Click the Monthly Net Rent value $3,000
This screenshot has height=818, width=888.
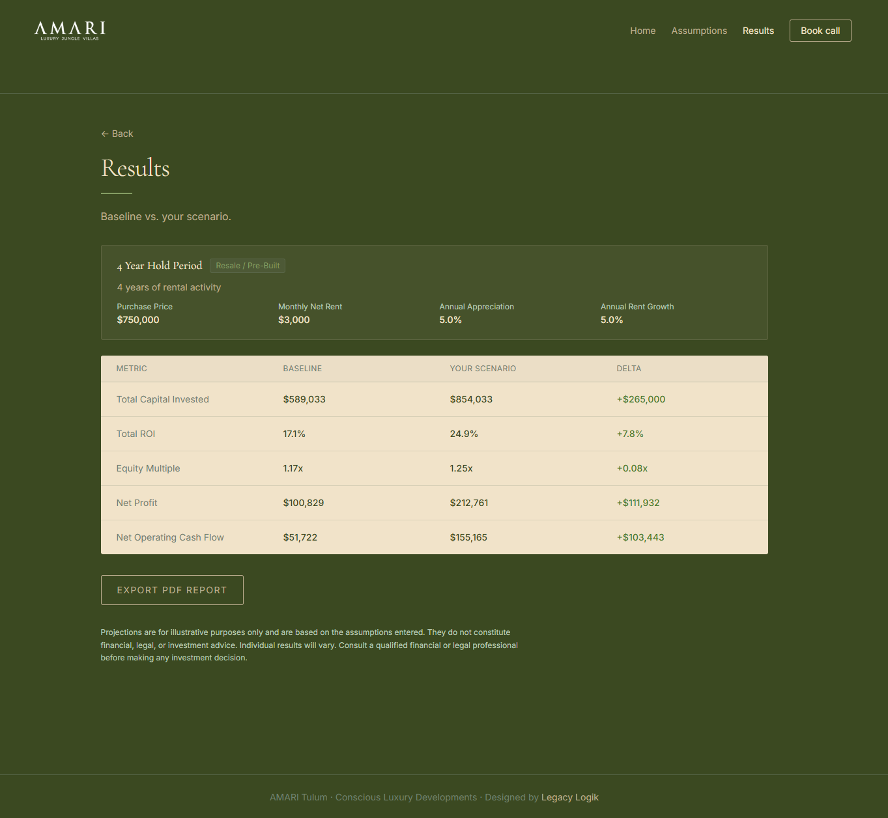coord(294,320)
